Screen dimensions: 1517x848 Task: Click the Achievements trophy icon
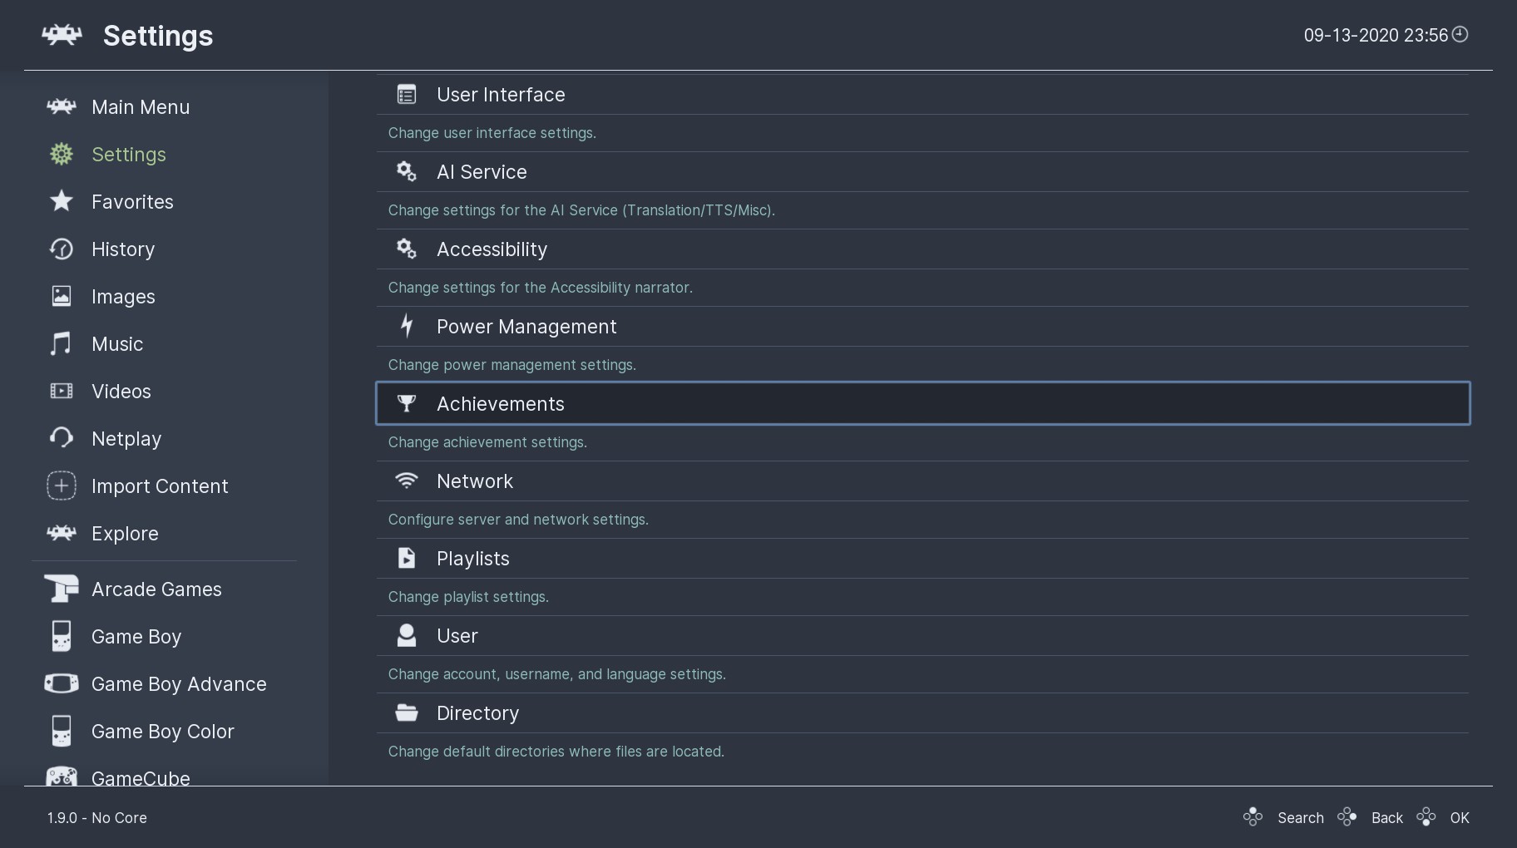(x=406, y=404)
